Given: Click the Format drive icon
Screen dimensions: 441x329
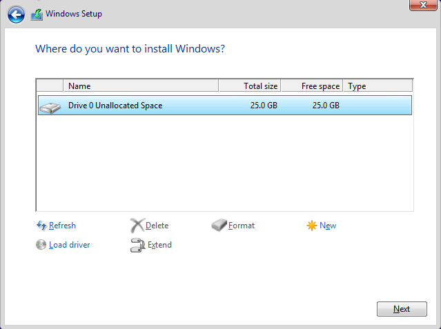Looking at the screenshot, I should point(219,226).
